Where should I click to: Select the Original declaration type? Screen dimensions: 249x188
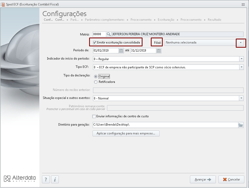tap(96, 76)
